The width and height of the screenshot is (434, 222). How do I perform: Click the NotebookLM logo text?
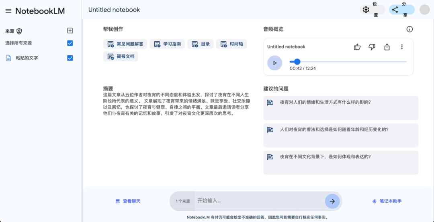[x=40, y=11]
